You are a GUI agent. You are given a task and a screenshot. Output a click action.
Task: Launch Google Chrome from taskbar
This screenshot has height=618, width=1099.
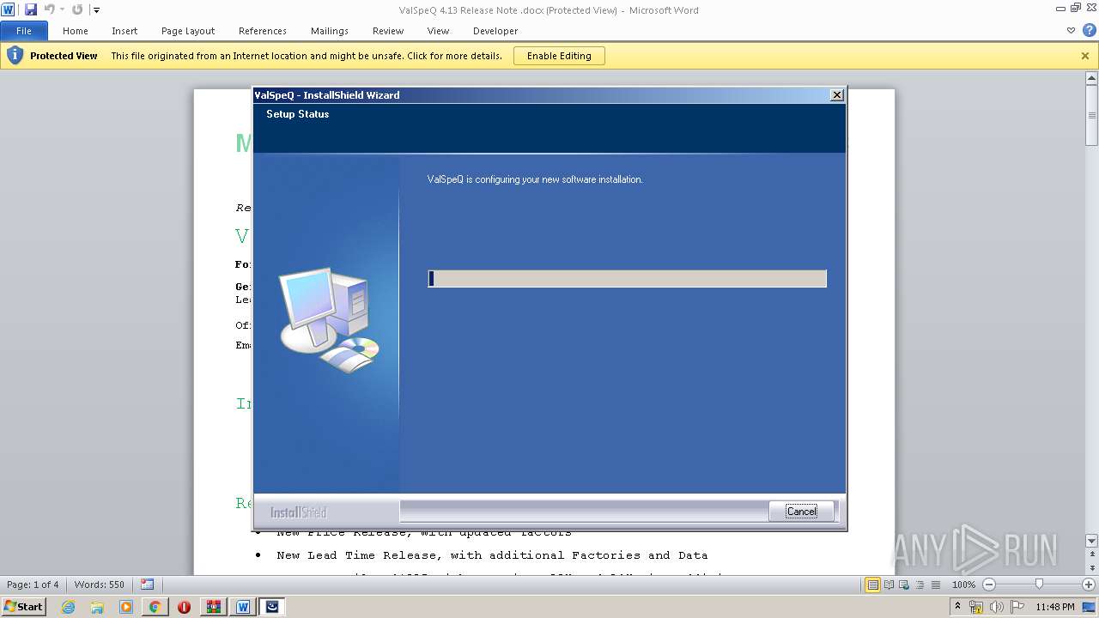(155, 607)
